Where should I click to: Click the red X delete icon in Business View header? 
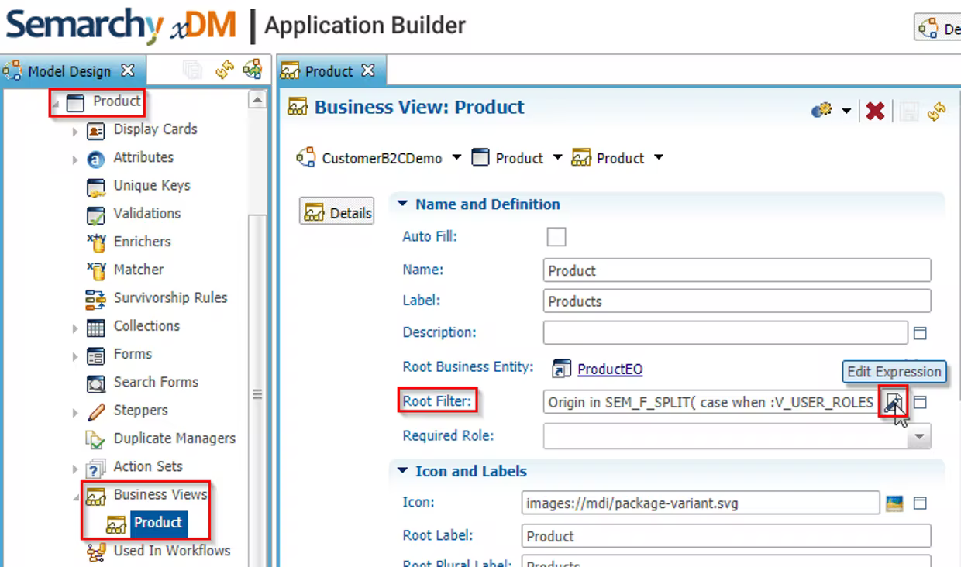tap(875, 112)
